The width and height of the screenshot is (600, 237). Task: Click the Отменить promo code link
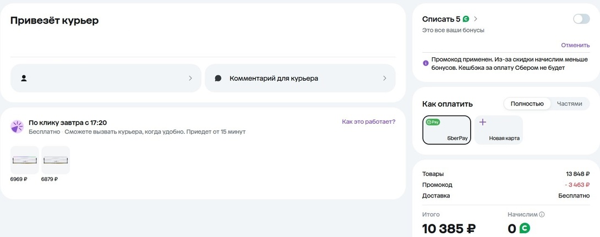(575, 45)
